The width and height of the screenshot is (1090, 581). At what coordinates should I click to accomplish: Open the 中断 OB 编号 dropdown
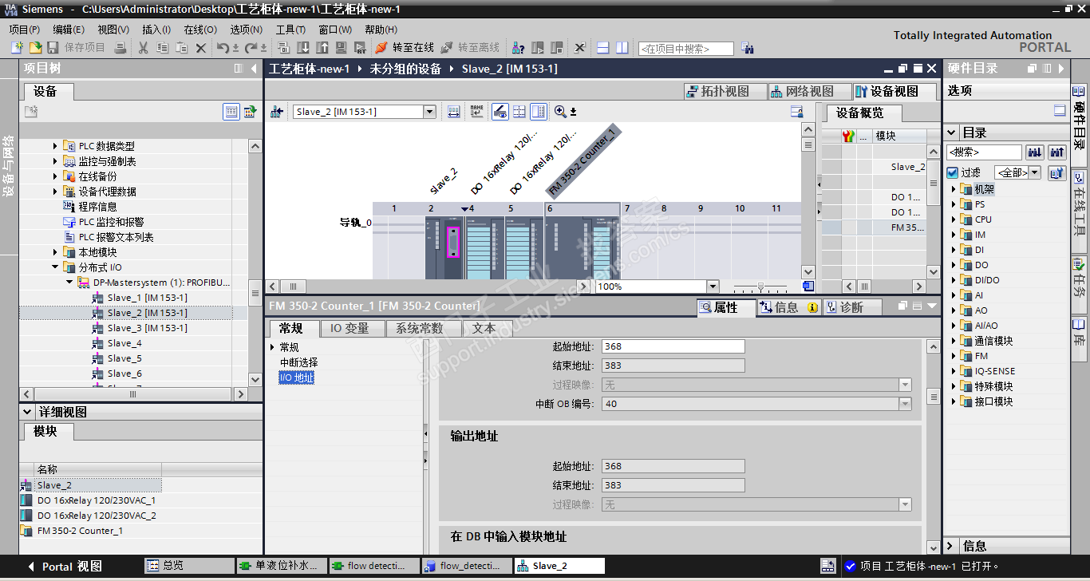click(905, 404)
